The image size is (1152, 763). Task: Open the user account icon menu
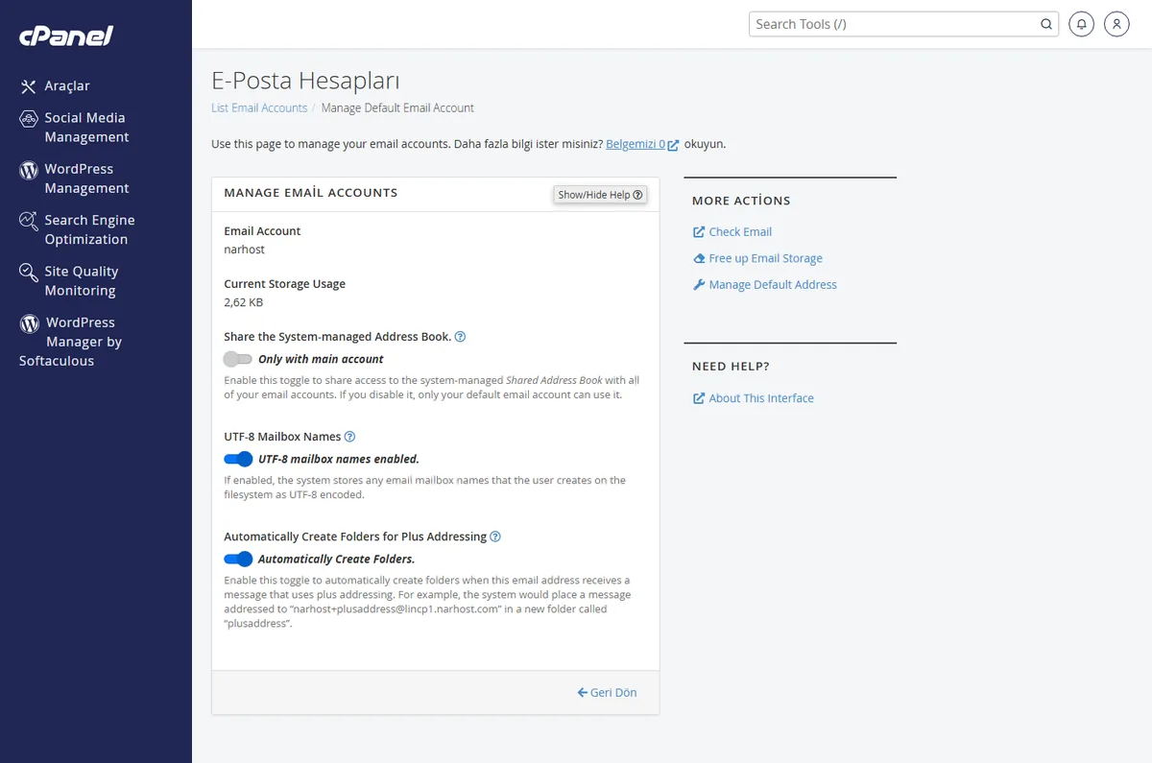(1116, 24)
